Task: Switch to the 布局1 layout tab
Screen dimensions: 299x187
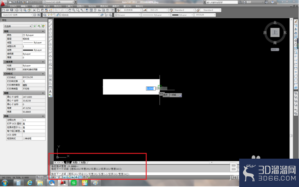Action: coord(75,163)
